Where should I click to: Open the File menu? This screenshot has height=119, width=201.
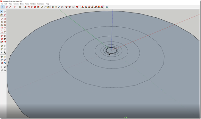tap(2, 4)
